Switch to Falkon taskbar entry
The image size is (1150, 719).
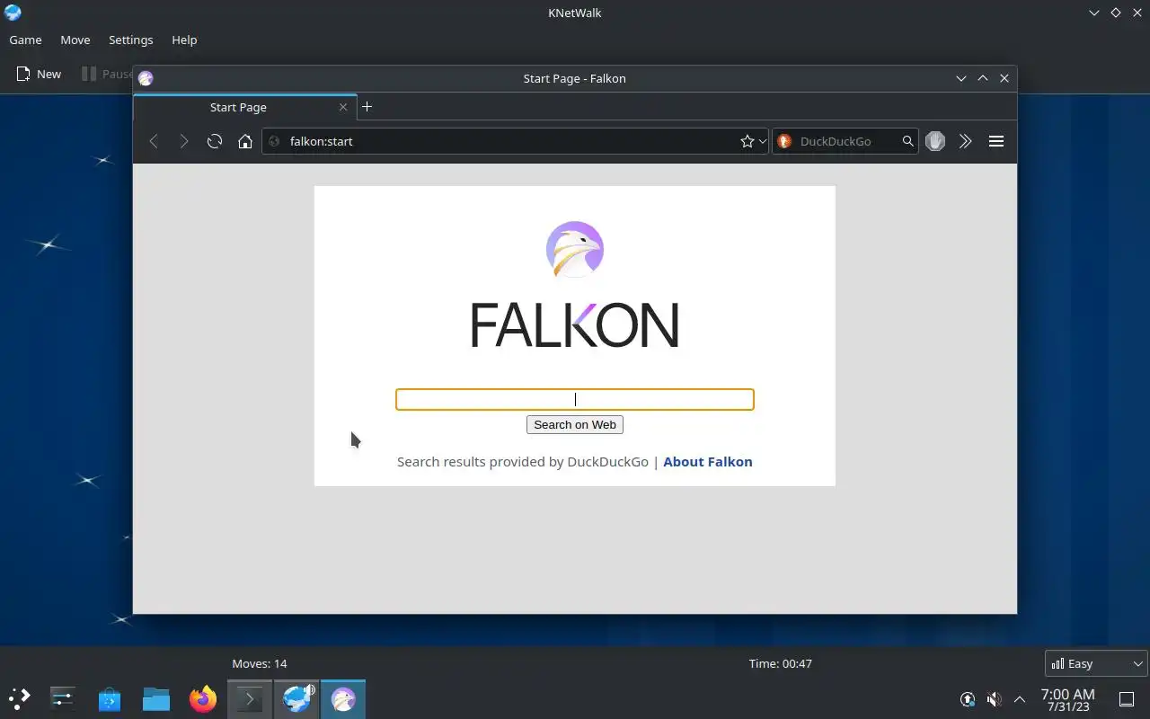343,698
